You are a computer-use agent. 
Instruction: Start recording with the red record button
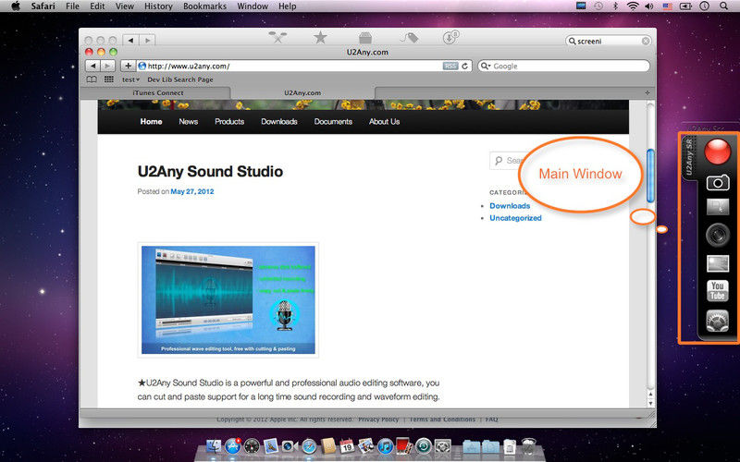tap(718, 152)
